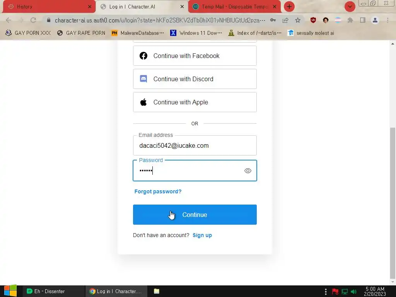Click the page scrollbar up arrow
The image size is (396, 297).
[393, 43]
